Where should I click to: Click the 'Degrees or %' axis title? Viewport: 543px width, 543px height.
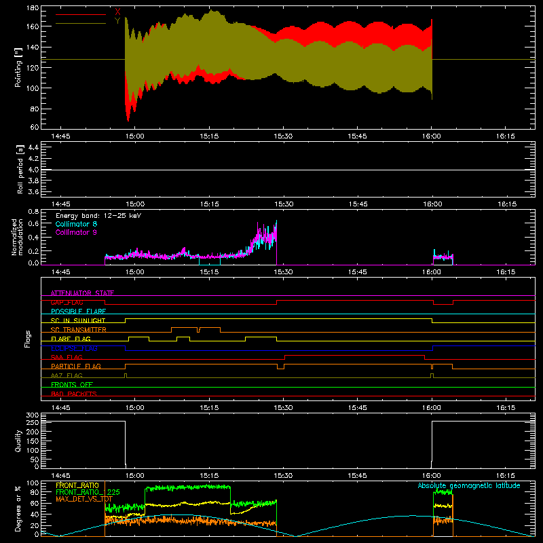(18, 508)
